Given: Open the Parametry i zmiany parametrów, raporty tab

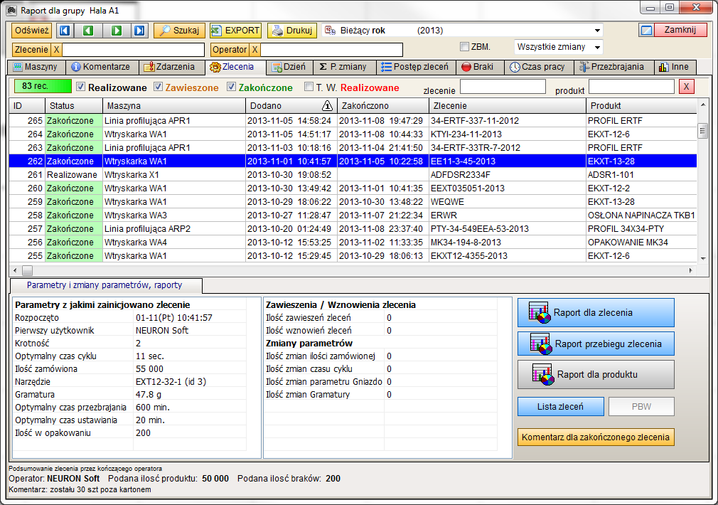Looking at the screenshot, I should [x=105, y=285].
